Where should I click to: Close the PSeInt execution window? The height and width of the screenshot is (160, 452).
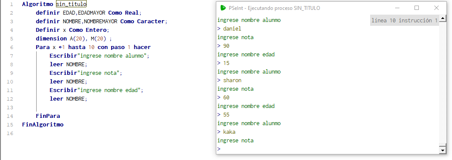[x=436, y=8]
